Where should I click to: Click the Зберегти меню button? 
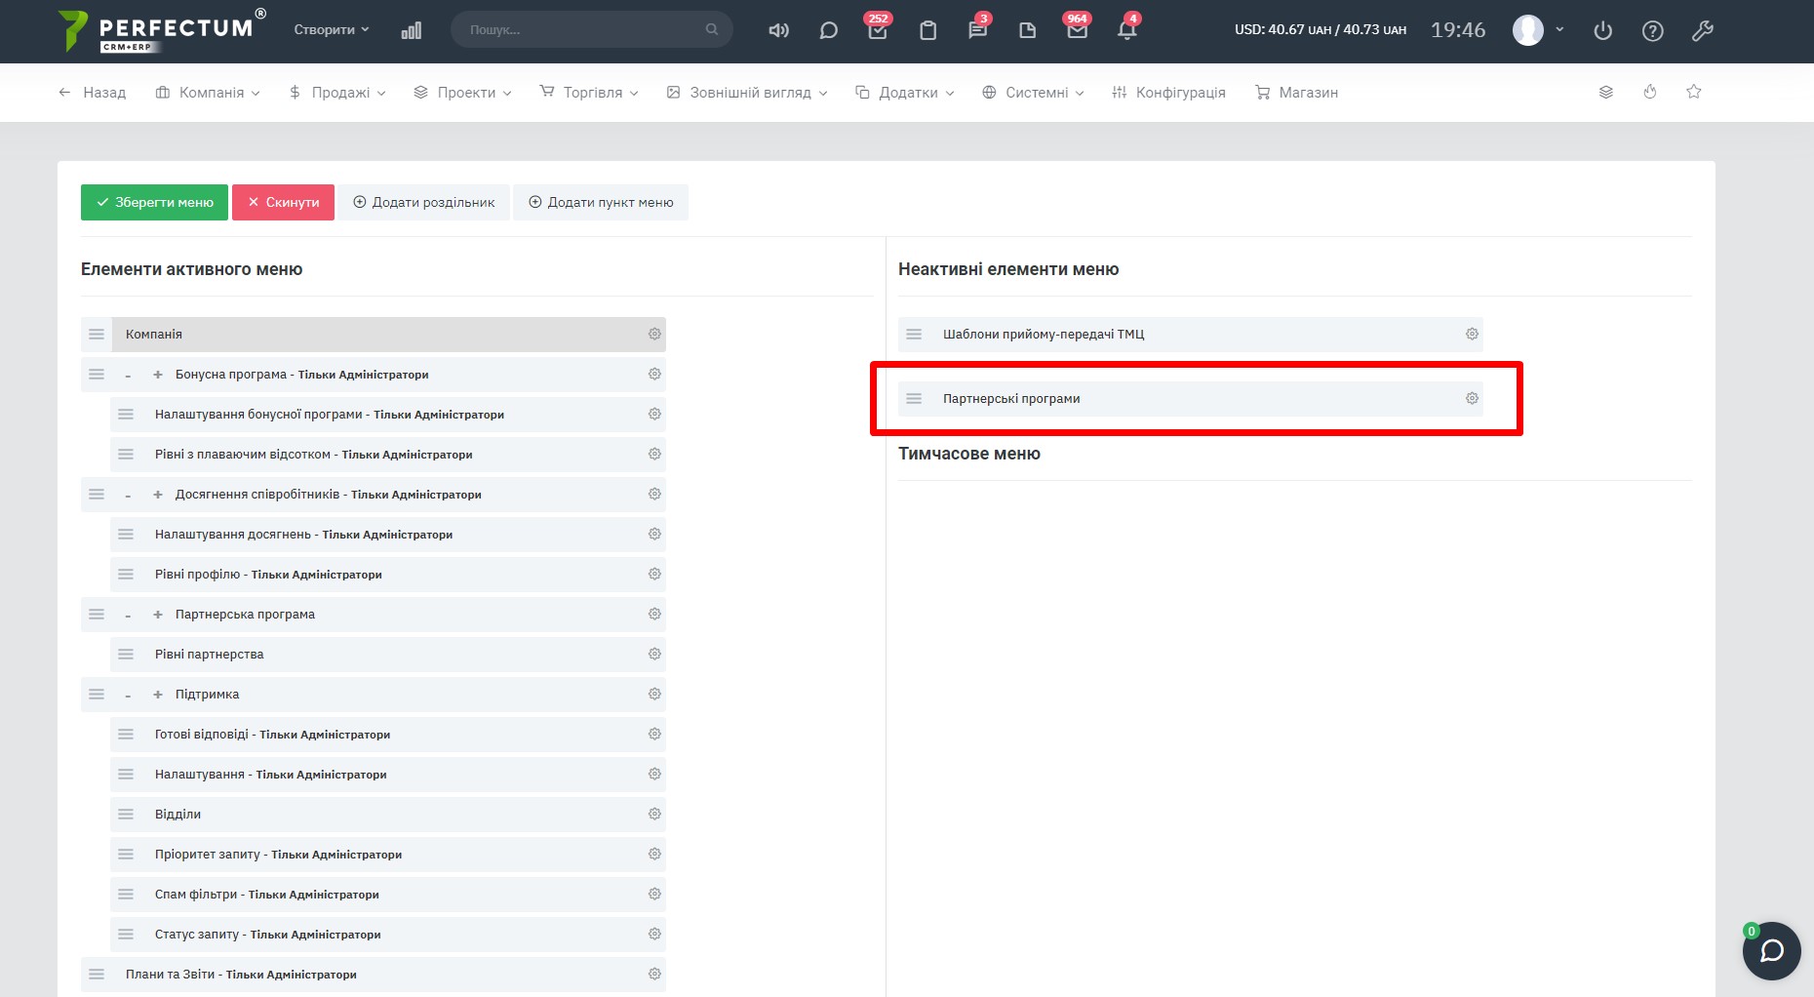pos(154,202)
